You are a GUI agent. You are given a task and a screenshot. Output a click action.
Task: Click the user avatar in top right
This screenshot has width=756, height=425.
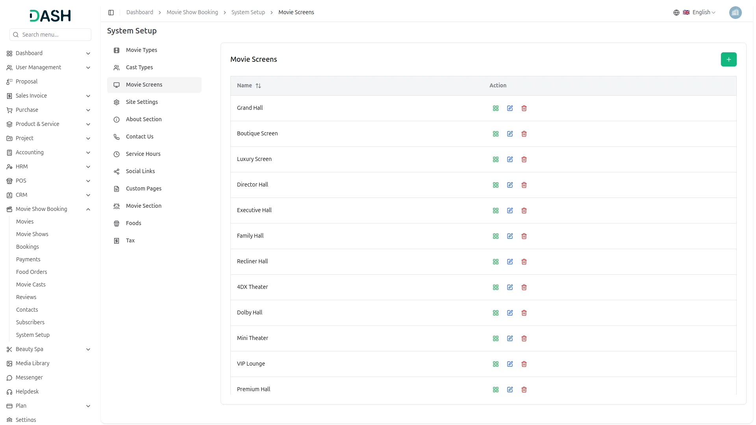tap(736, 12)
